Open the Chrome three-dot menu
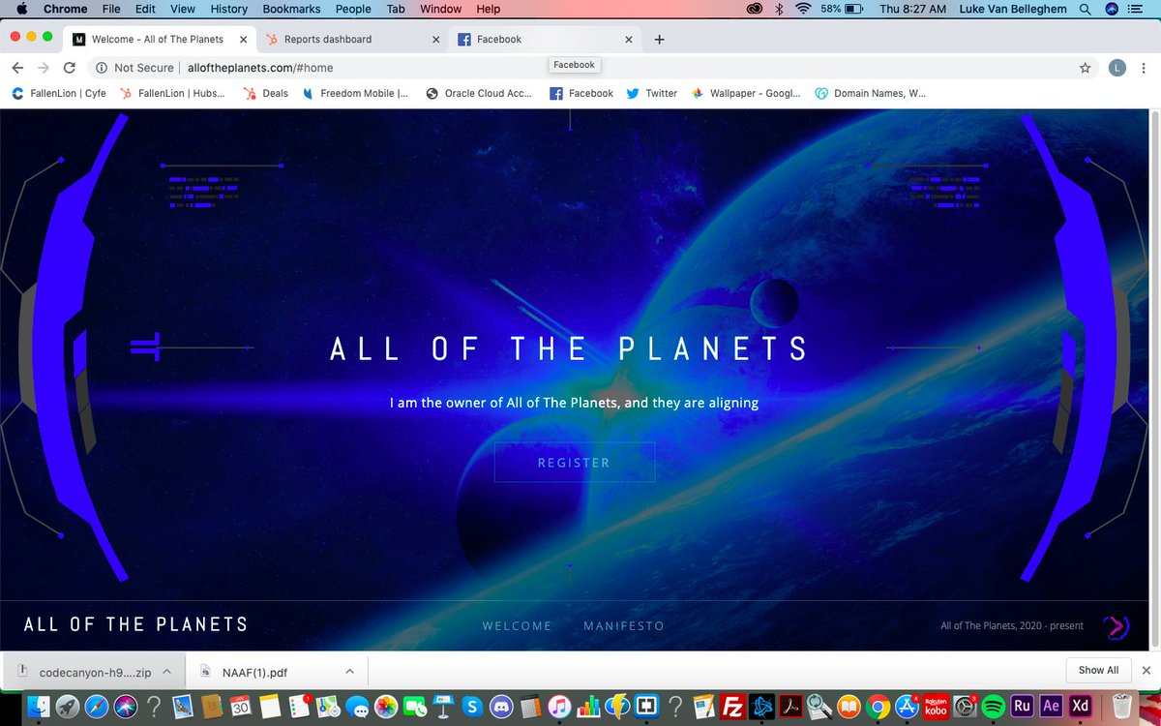The image size is (1161, 726). pos(1144,69)
